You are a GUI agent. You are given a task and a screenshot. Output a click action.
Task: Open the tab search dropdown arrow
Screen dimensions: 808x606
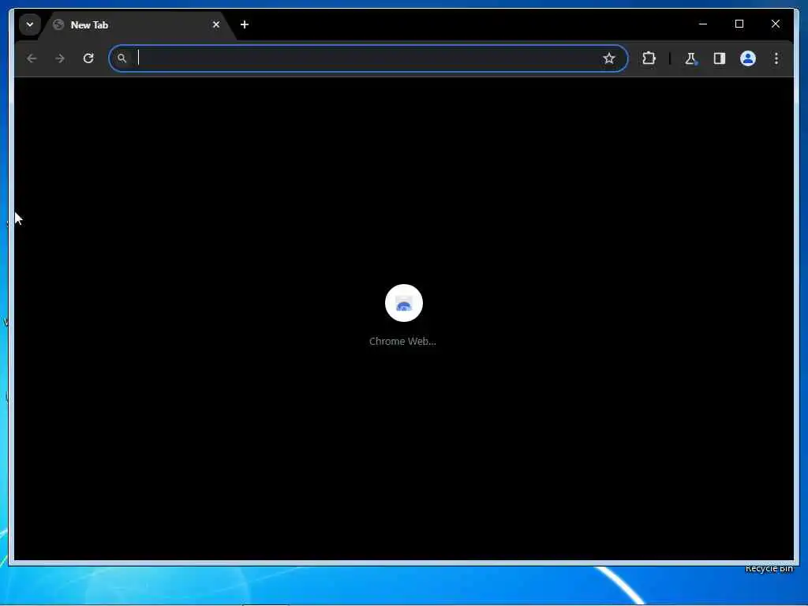tap(30, 24)
